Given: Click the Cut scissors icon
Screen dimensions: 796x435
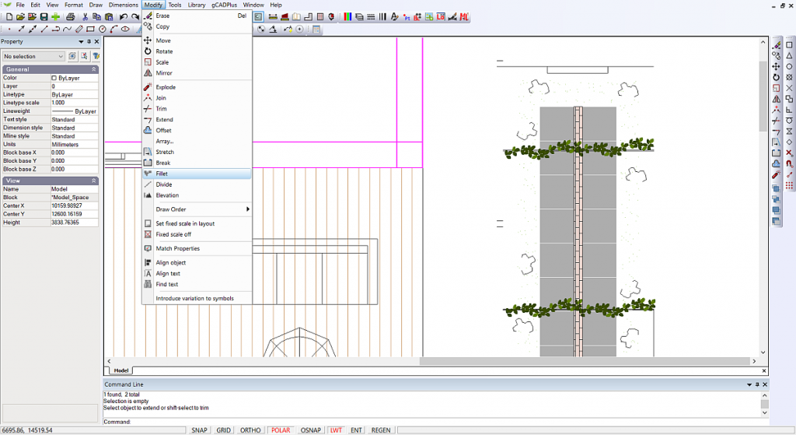Looking at the screenshot, I should 85,17.
